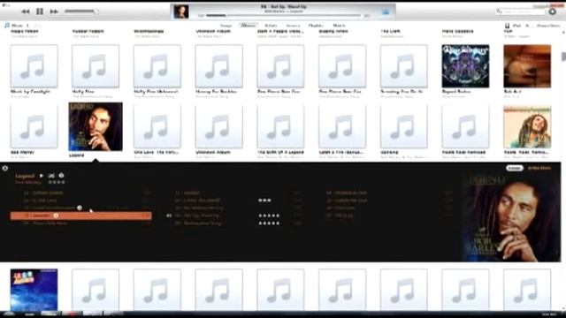566x318 pixels.
Task: Switch to the Songs tab
Action: point(226,26)
